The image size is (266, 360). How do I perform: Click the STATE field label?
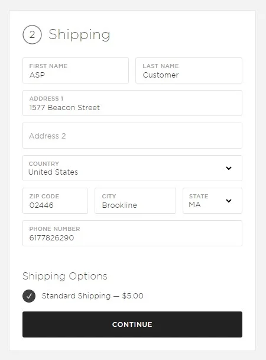pyautogui.click(x=199, y=197)
